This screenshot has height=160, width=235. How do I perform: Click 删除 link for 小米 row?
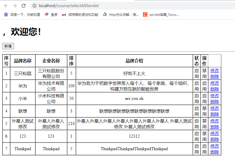coord(214,101)
